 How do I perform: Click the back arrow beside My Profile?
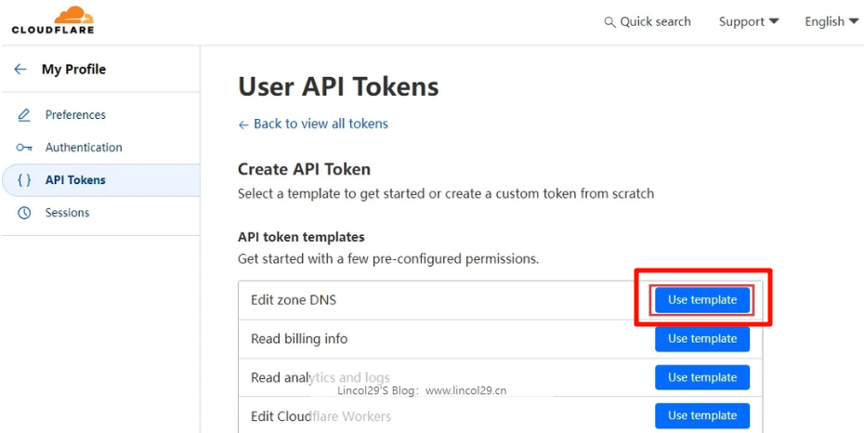pos(20,69)
